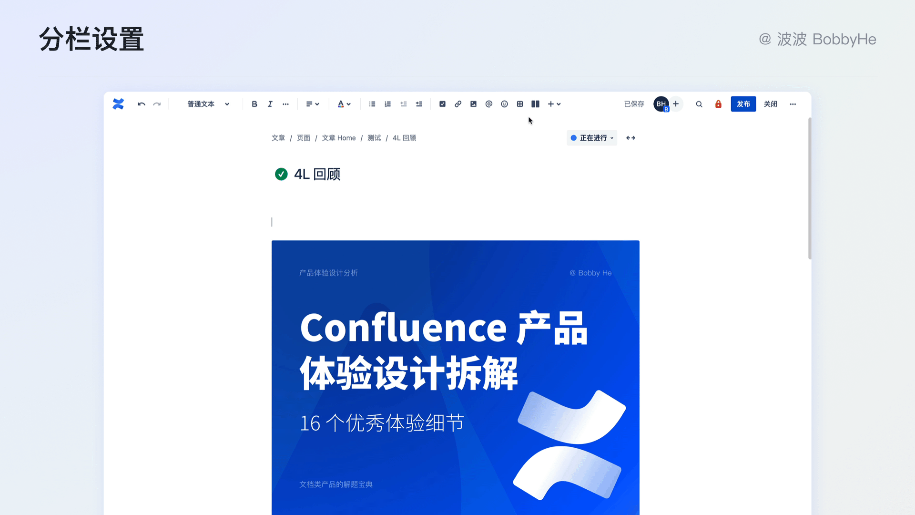Click 关闭 to close the editor
Viewport: 915px width, 515px height.
(x=770, y=104)
